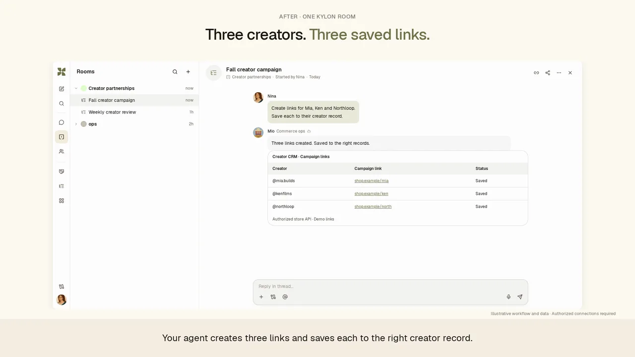The height and width of the screenshot is (357, 635).
Task: Click the left sidebar search icon
Action: (62, 104)
